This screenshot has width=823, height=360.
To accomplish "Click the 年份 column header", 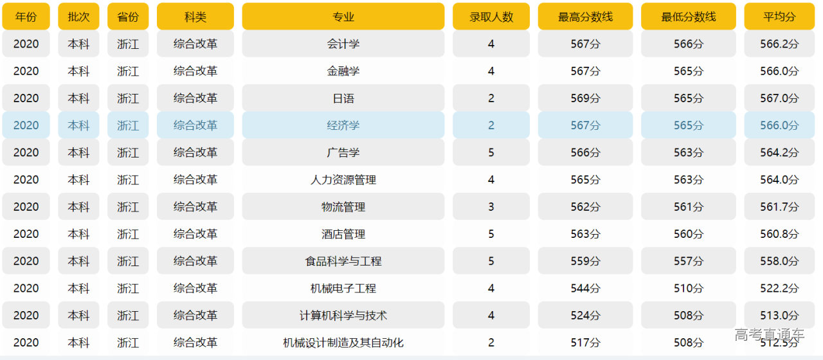I will point(26,17).
